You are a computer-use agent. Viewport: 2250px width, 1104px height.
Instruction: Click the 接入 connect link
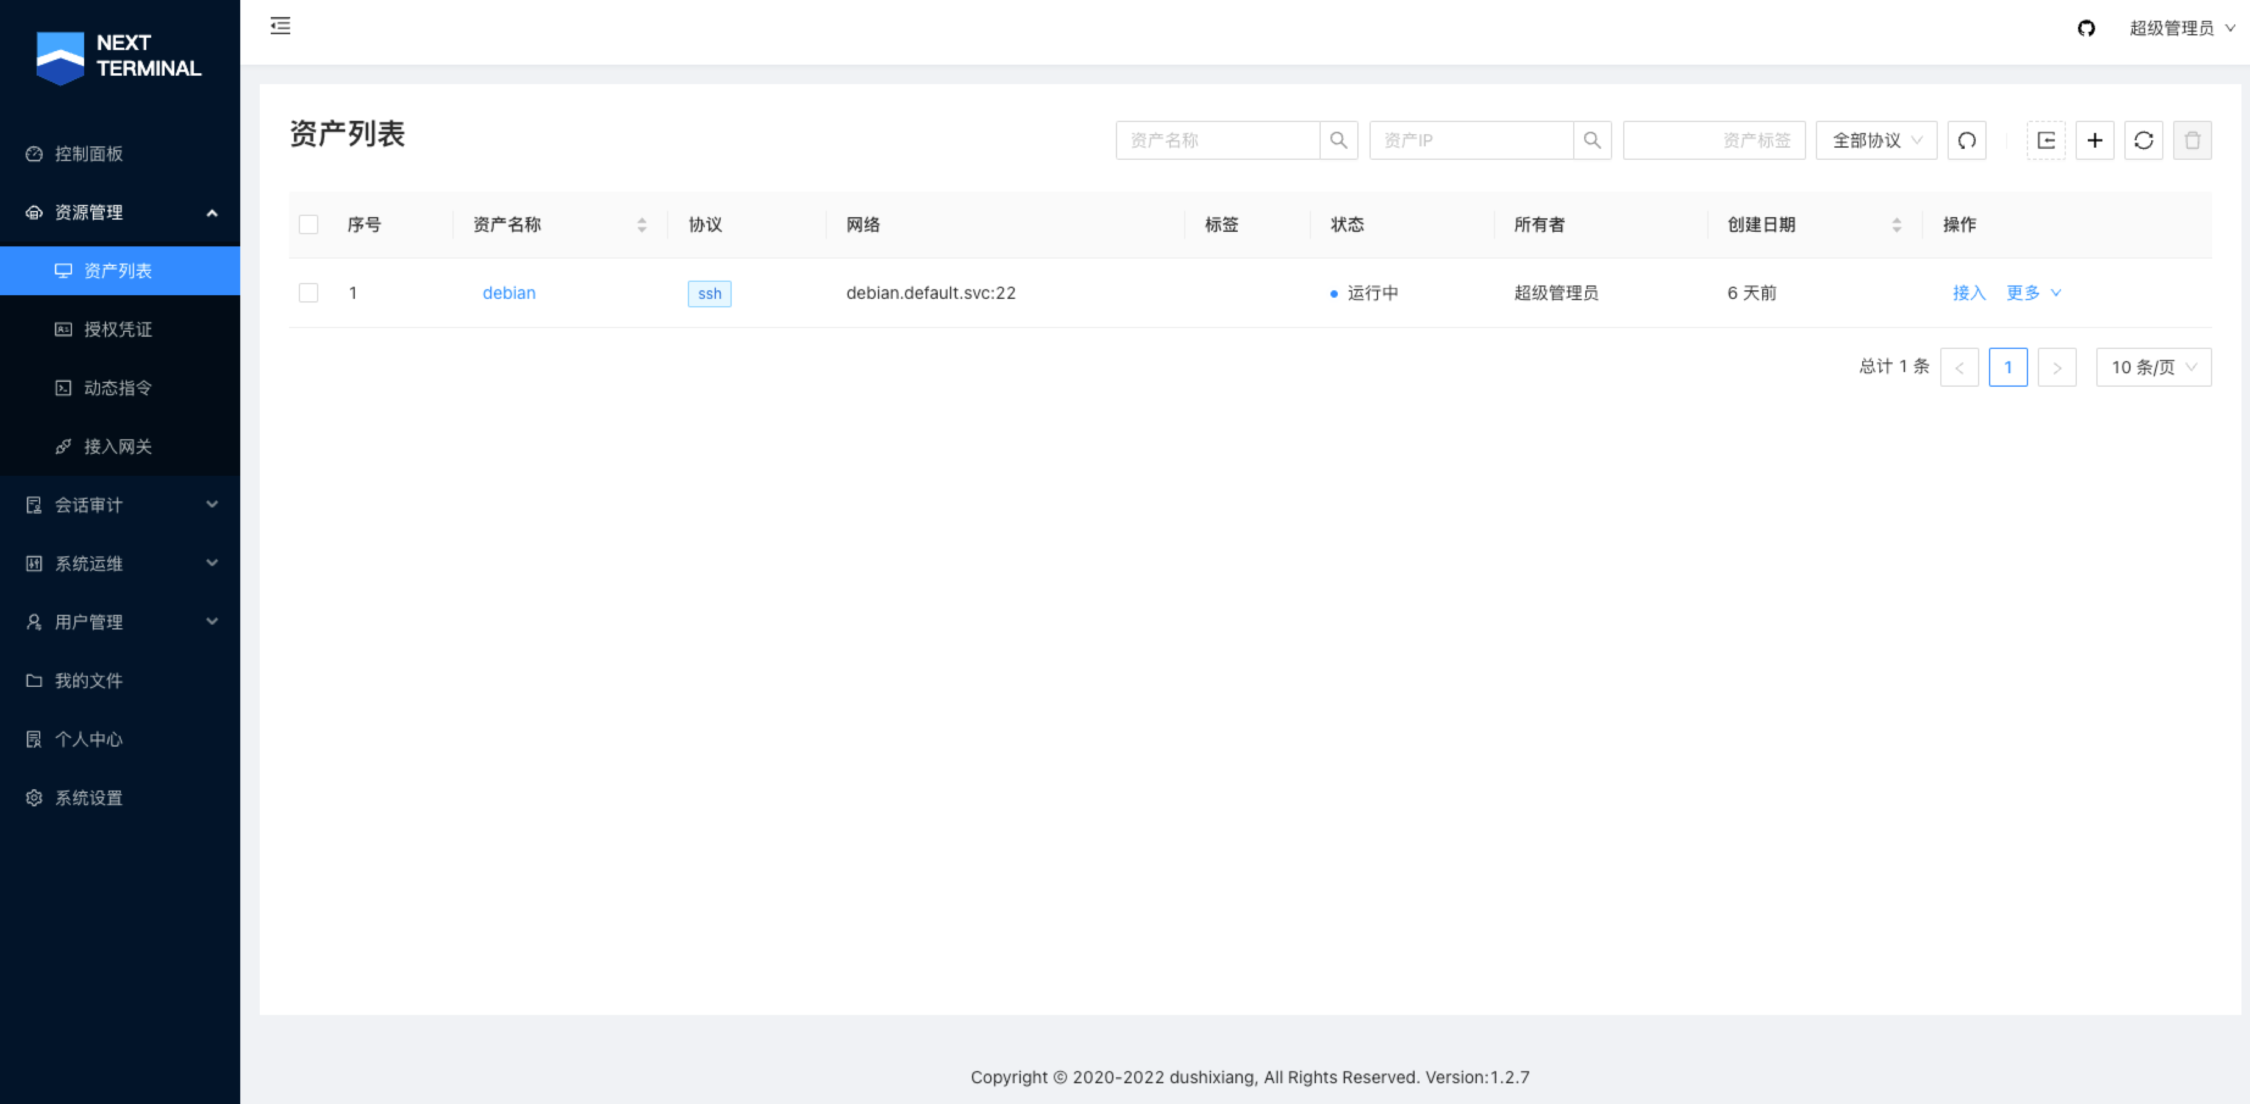[x=1969, y=293]
